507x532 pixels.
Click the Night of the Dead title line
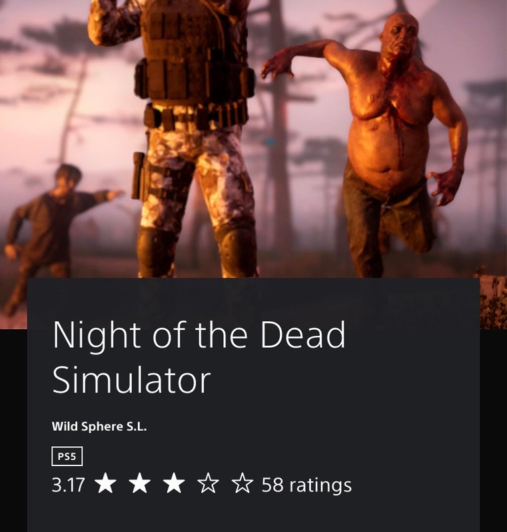[x=199, y=335]
